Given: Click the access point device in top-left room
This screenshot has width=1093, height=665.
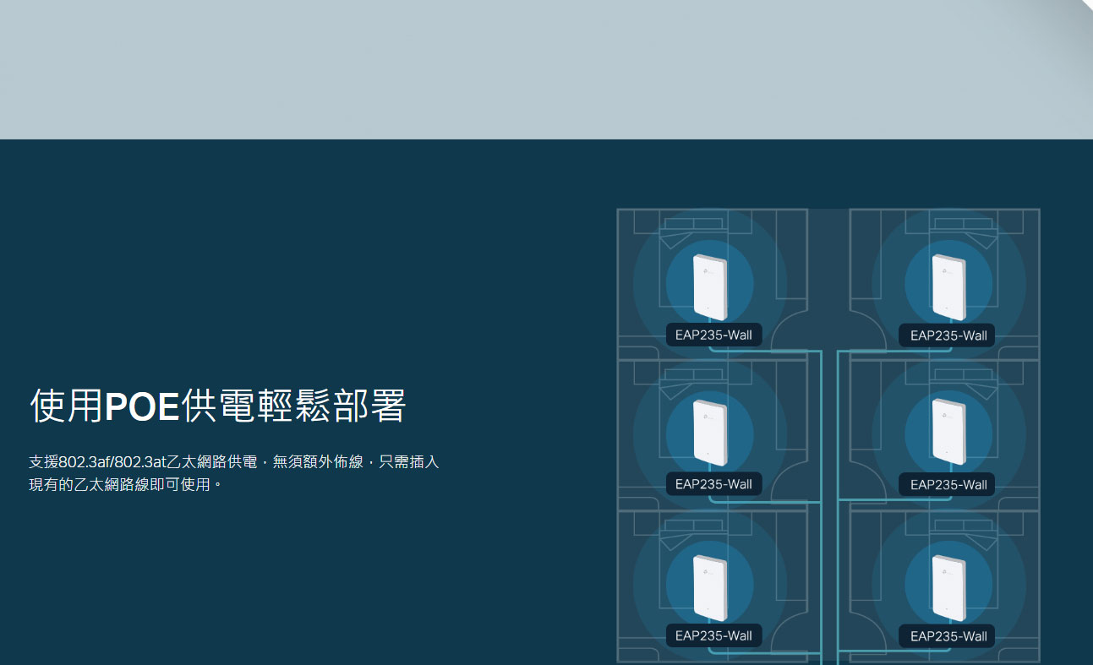Looking at the screenshot, I should point(710,287).
